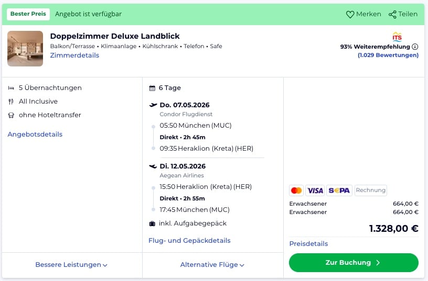Open the Preisdetails link

click(x=308, y=244)
